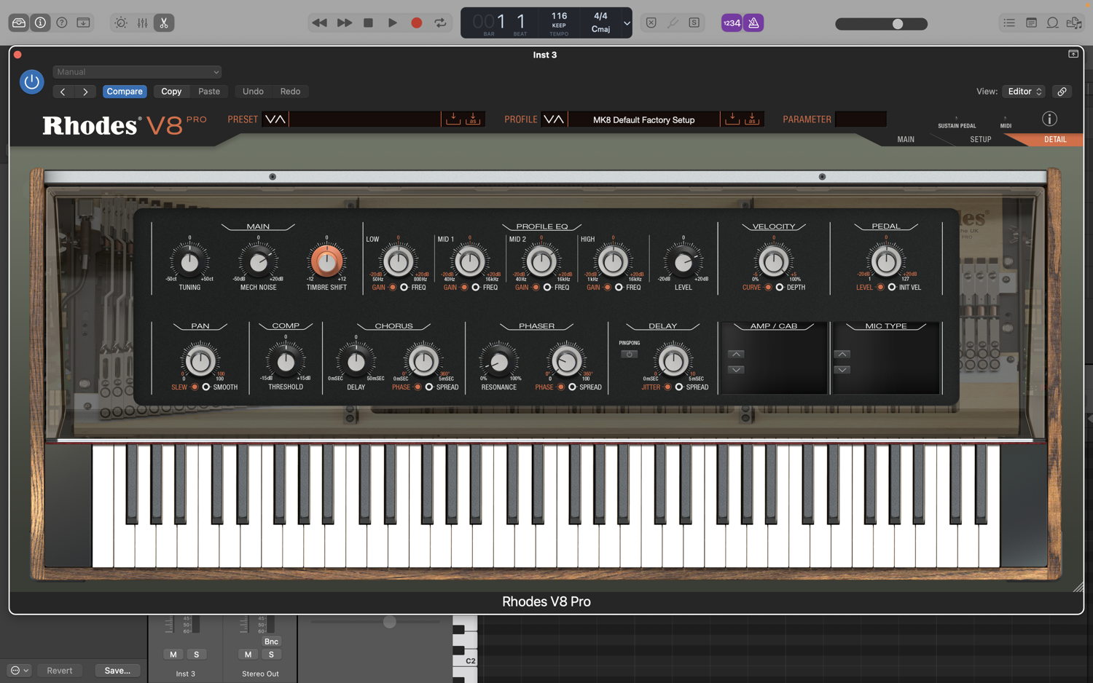
Task: Toggle the Solo (S) toolbar icon
Action: pos(694,23)
